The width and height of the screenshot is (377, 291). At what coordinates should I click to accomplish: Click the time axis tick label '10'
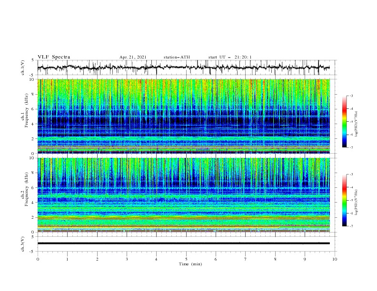click(335, 259)
